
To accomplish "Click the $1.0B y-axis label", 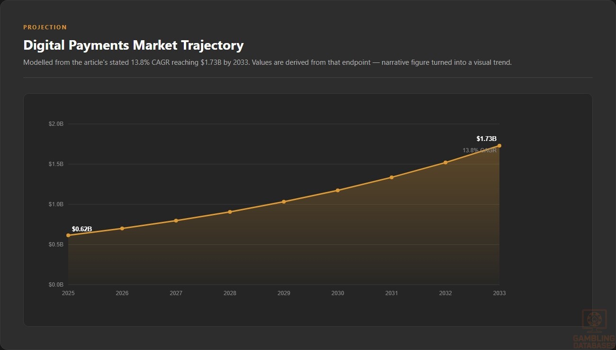I will [x=56, y=204].
